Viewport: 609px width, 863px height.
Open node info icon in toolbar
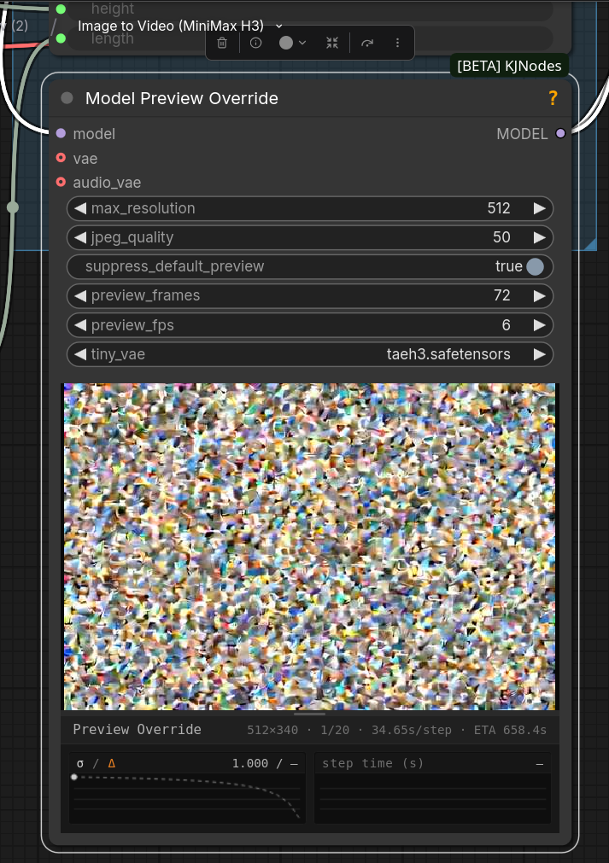coord(255,43)
